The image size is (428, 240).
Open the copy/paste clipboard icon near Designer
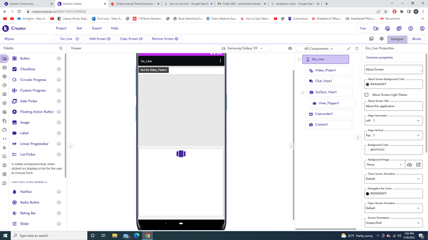tap(371, 39)
